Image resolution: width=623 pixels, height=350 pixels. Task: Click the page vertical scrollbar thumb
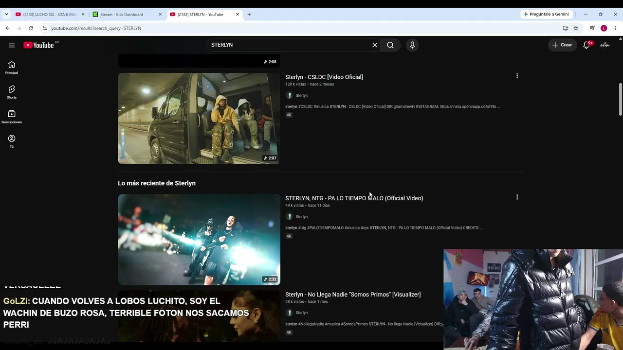click(x=620, y=99)
